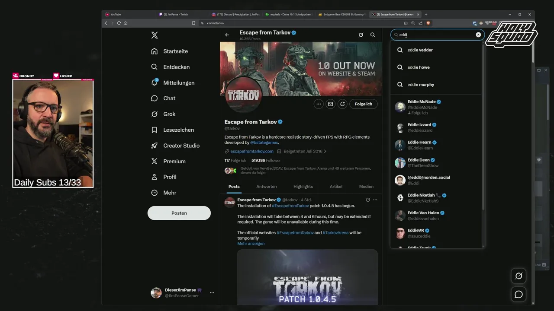Click browser back arrow
Viewport: 554px width, 311px height.
pos(106,23)
